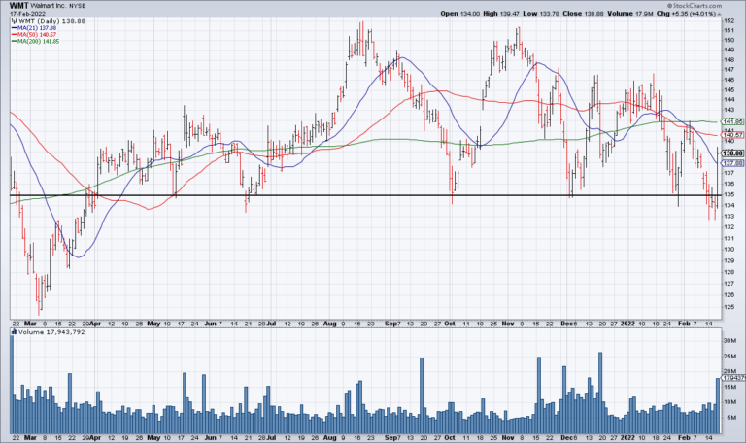Click the Nov label under the price panel
Image resolution: width=746 pixels, height=443 pixels.
pyautogui.click(x=508, y=324)
